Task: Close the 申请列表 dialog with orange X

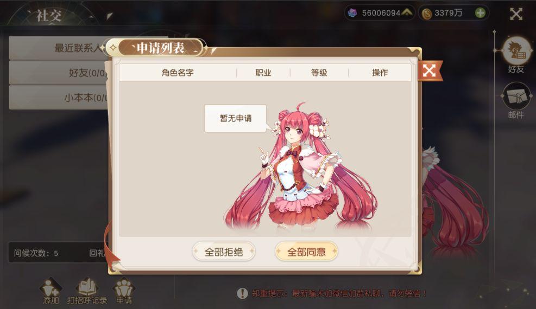Action: 429,70
